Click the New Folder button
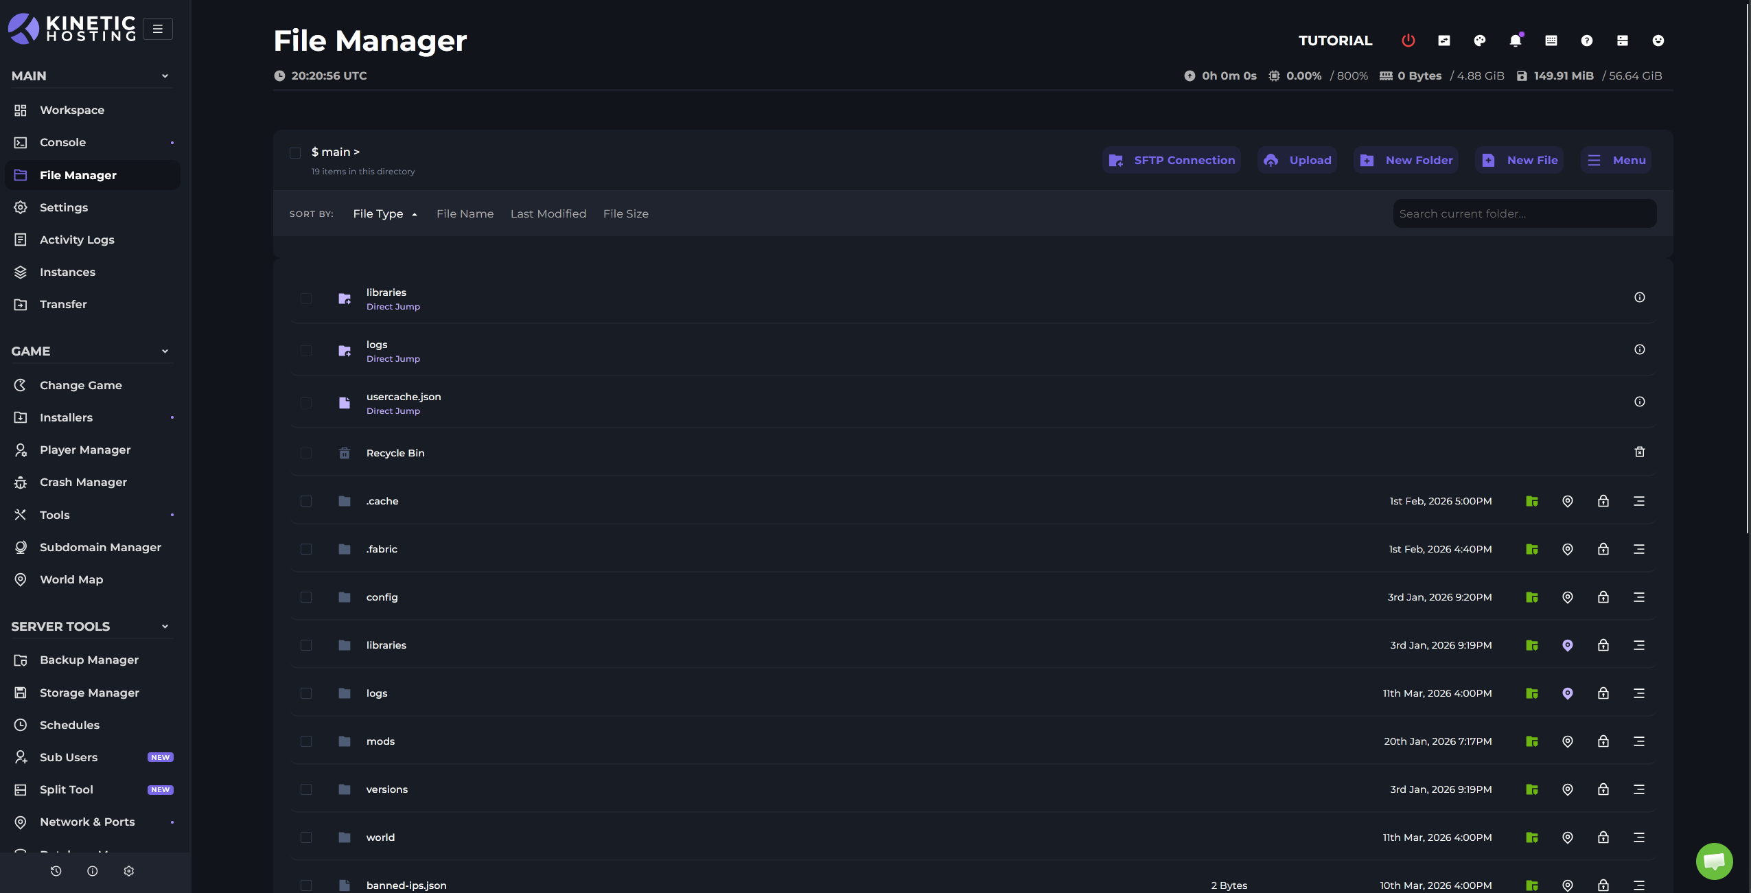This screenshot has height=893, width=1751. pyautogui.click(x=1406, y=160)
